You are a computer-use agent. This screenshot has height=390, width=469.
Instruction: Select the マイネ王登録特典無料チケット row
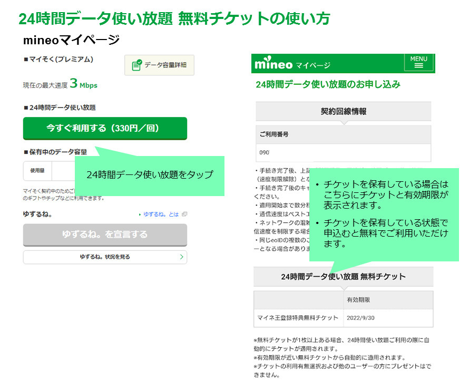coord(298,318)
